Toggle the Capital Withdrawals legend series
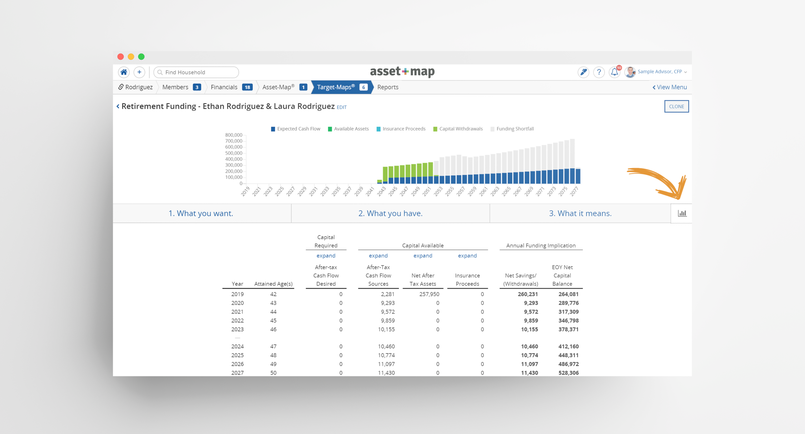Viewport: 805px width, 434px height. pyautogui.click(x=460, y=129)
